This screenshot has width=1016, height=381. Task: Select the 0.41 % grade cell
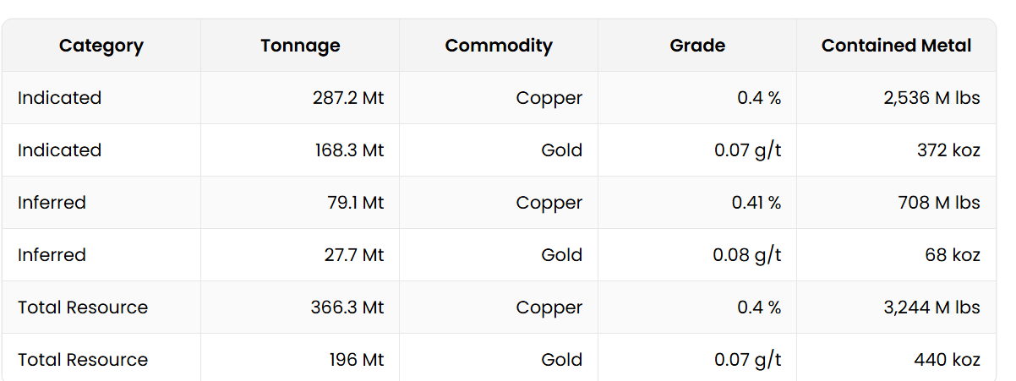[756, 203]
